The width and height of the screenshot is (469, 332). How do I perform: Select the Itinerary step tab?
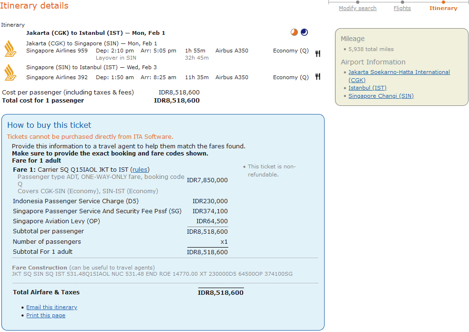(x=443, y=8)
